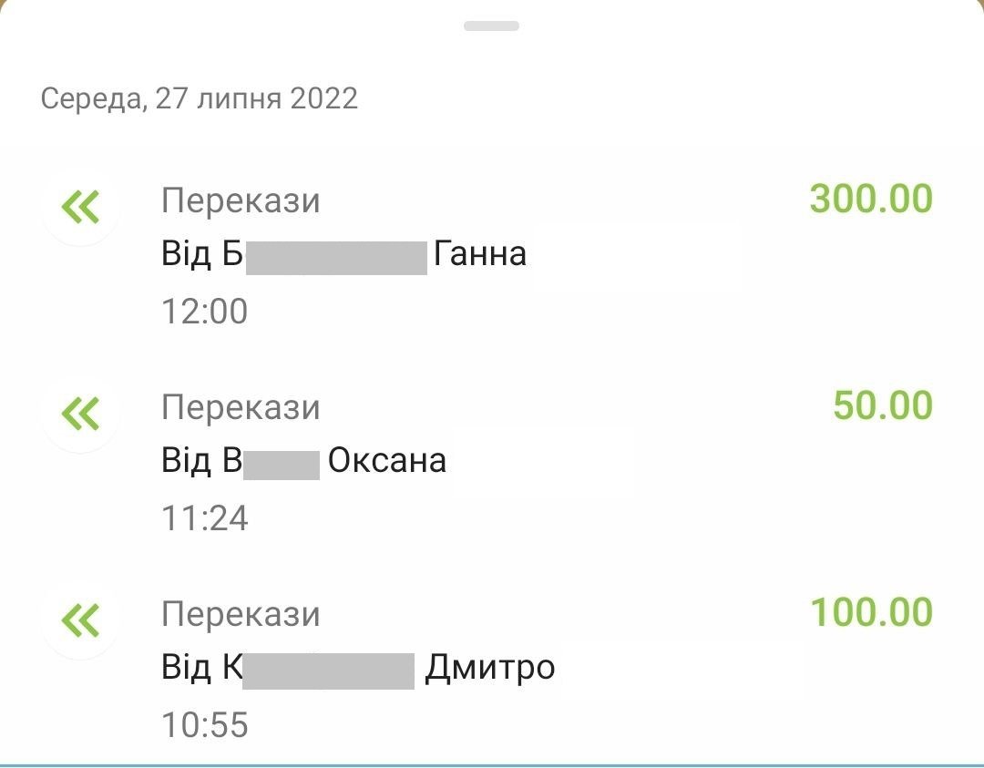
Task: Click the sender name ending in Оксана
Action: tap(303, 460)
